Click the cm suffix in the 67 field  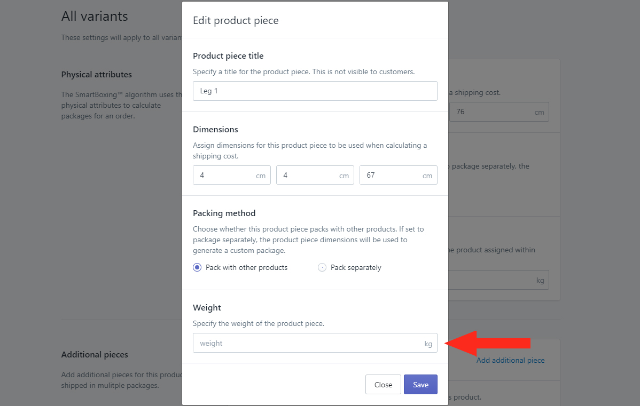427,176
